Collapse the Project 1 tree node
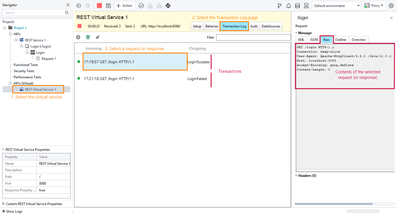 [x=5, y=28]
